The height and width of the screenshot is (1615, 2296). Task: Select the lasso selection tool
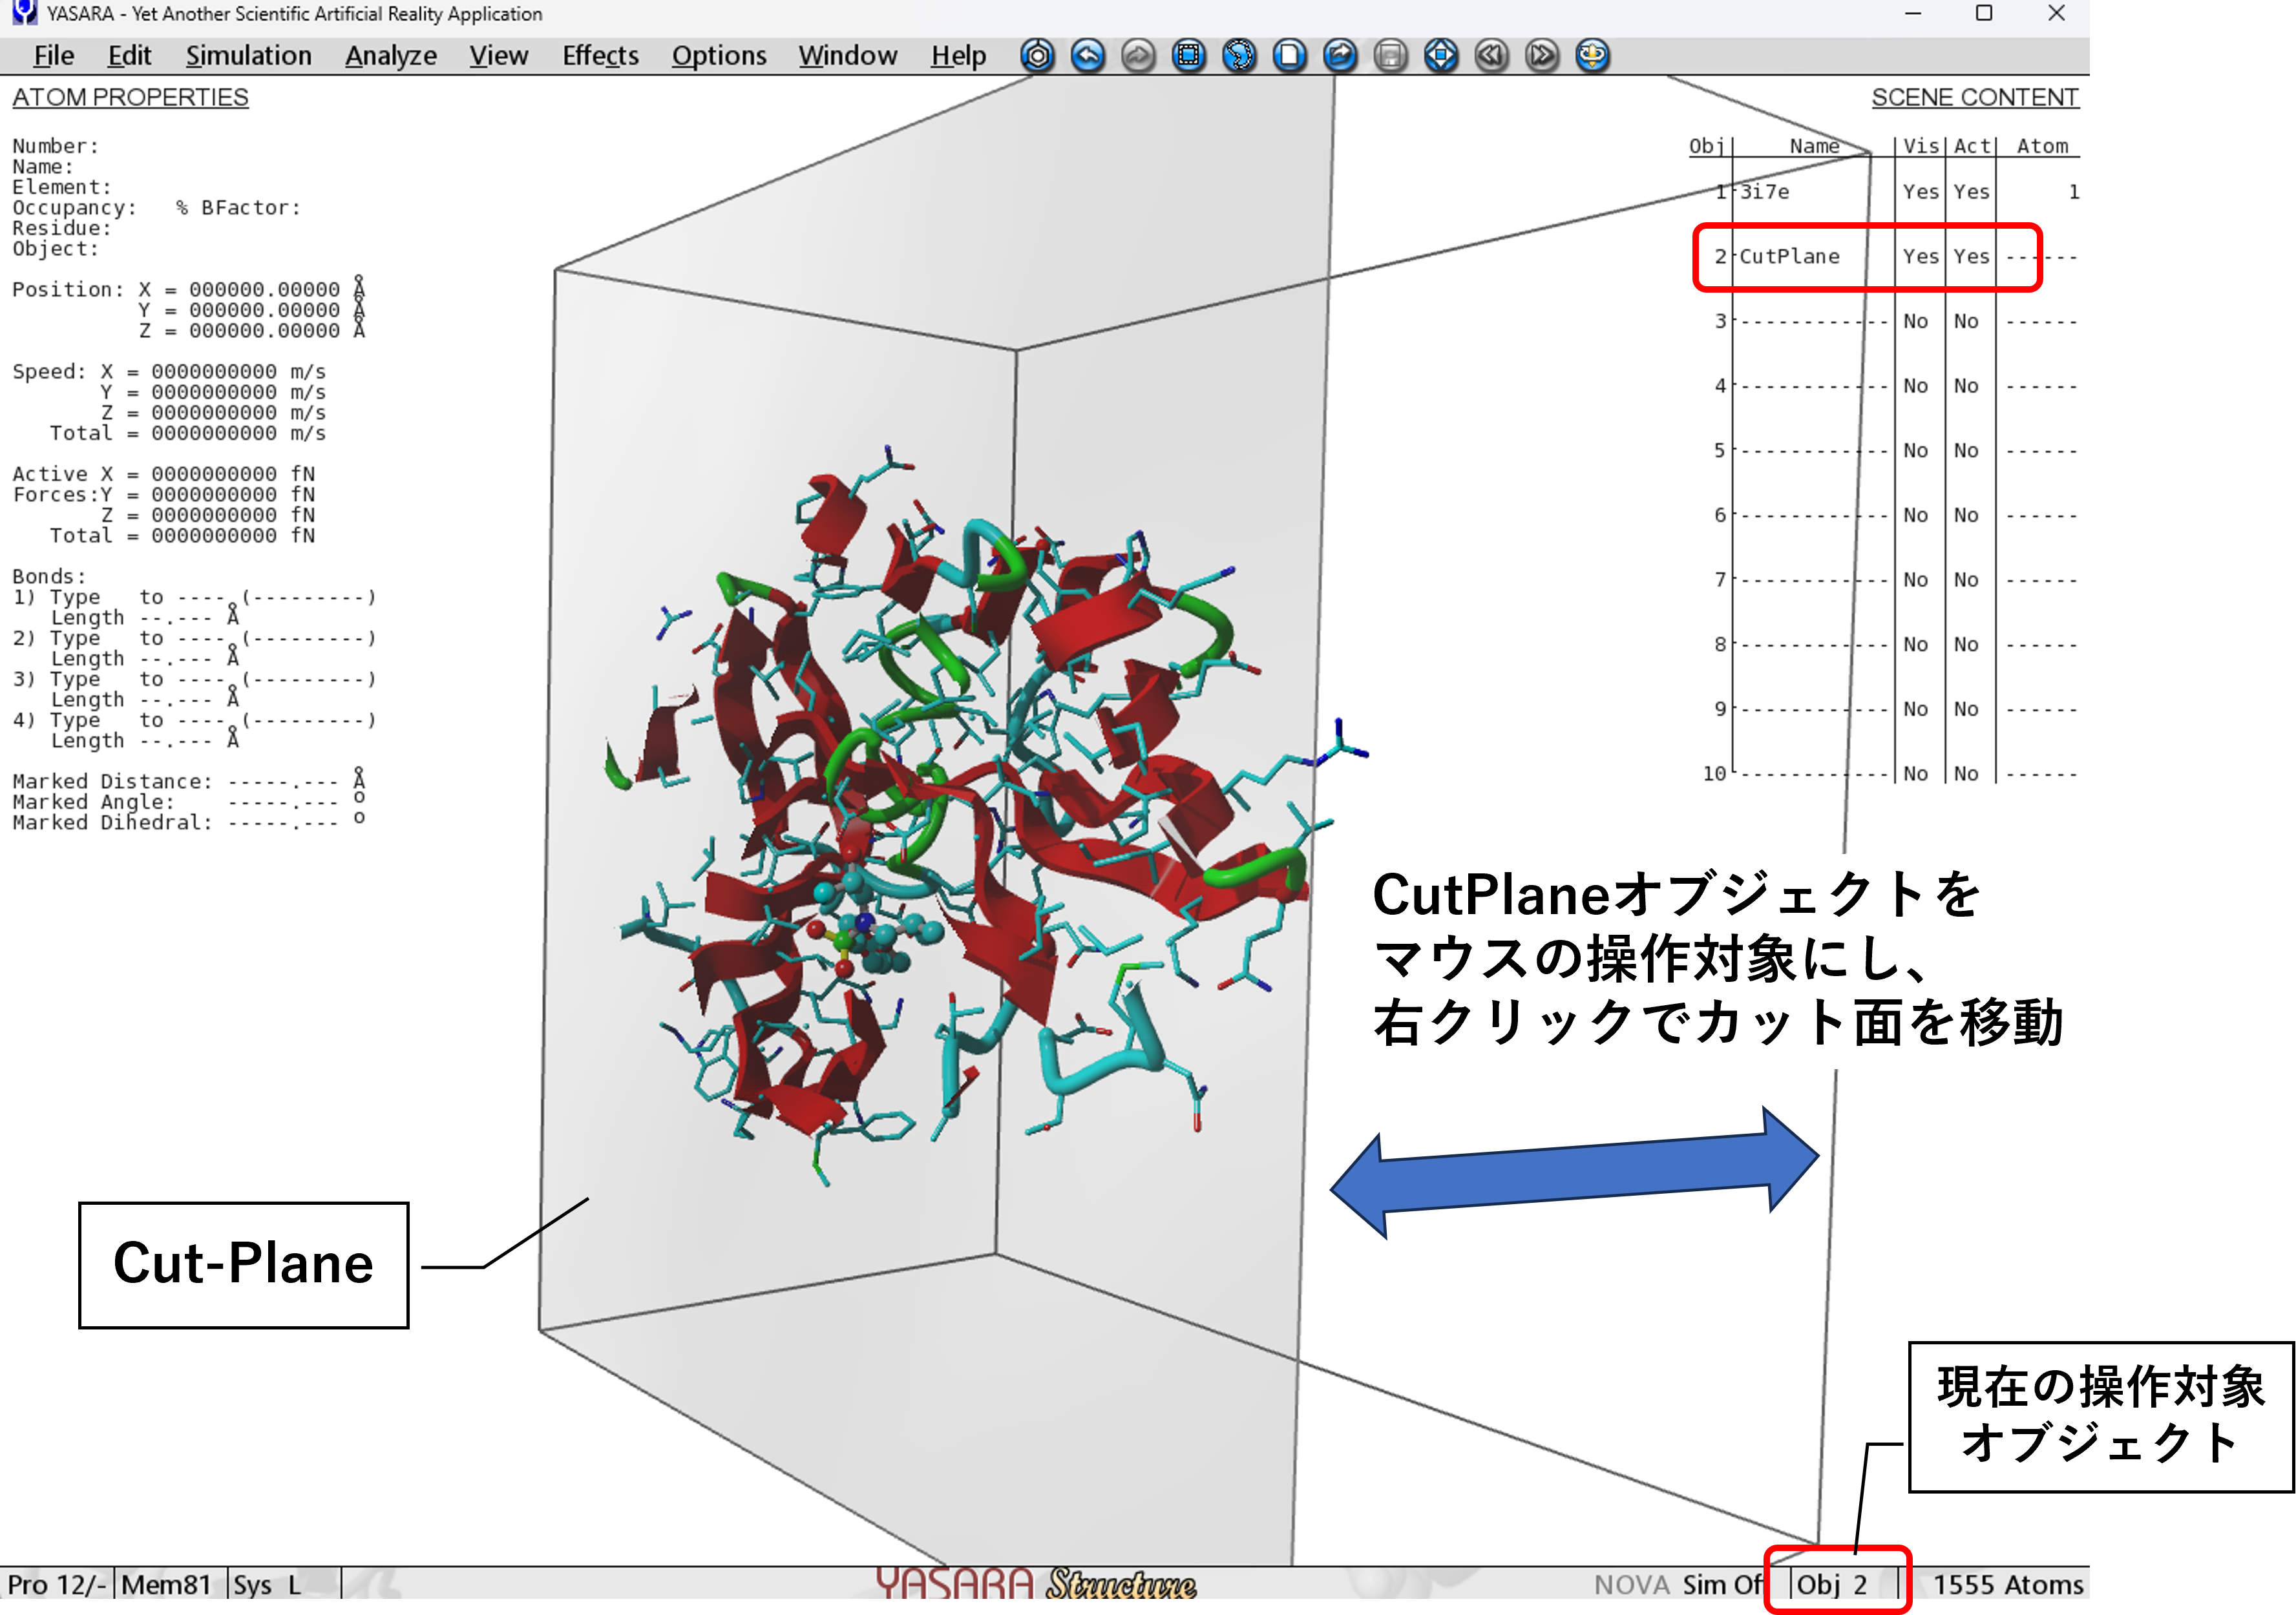pos(1239,56)
